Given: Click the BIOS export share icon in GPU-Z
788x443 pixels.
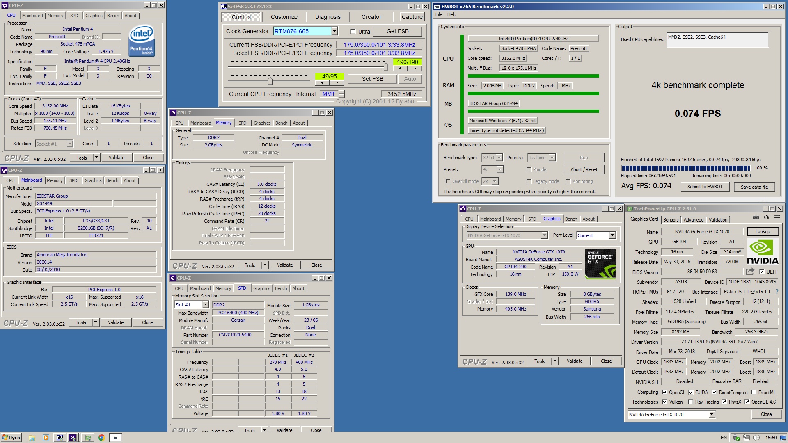Looking at the screenshot, I should tap(750, 272).
